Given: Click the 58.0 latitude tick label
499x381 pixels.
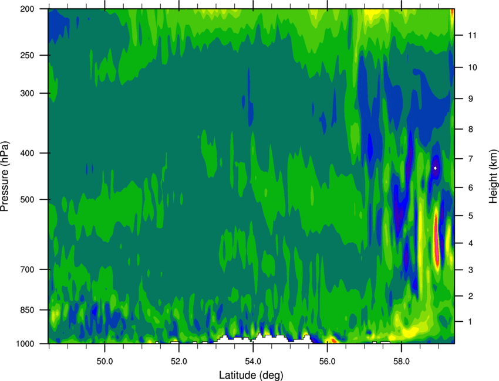Looking at the screenshot, I should click(402, 362).
